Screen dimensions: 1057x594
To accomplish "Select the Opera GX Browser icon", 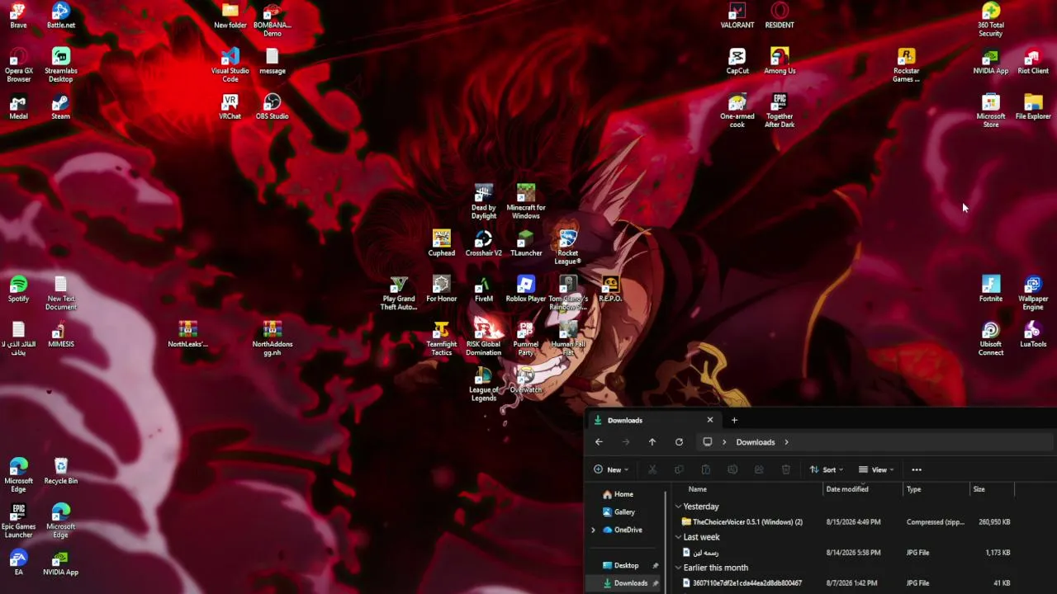I will click(x=18, y=64).
